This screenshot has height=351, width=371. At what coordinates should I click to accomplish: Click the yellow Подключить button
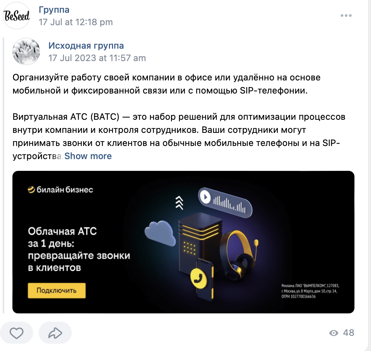click(x=57, y=290)
